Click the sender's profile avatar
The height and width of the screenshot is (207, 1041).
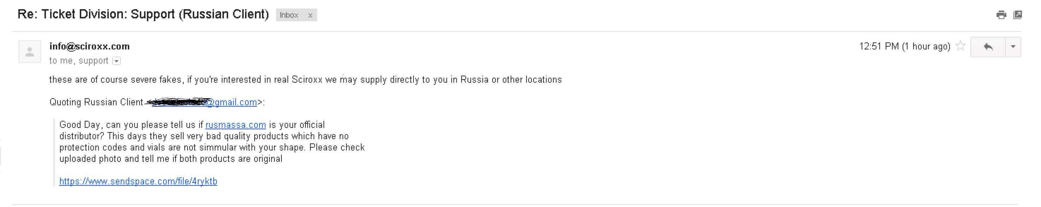click(x=30, y=52)
